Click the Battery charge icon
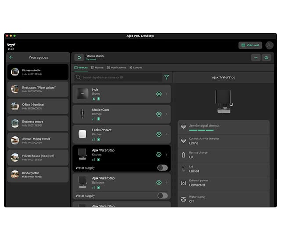The width and height of the screenshot is (281, 241). click(184, 155)
